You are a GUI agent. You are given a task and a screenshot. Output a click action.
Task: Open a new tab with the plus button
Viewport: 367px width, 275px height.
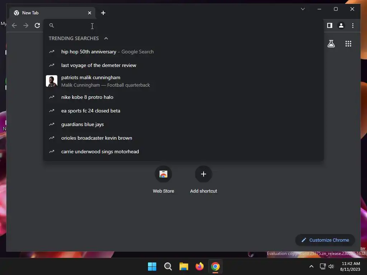click(x=103, y=13)
